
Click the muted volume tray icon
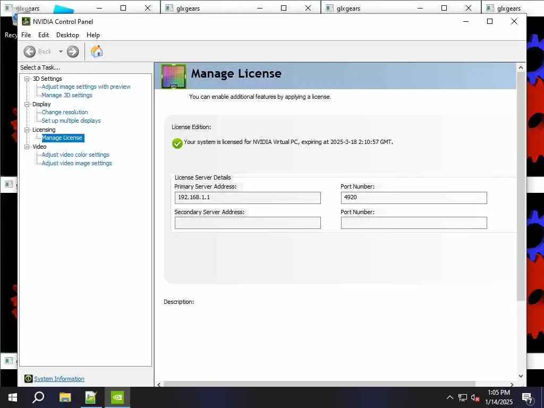(x=475, y=398)
